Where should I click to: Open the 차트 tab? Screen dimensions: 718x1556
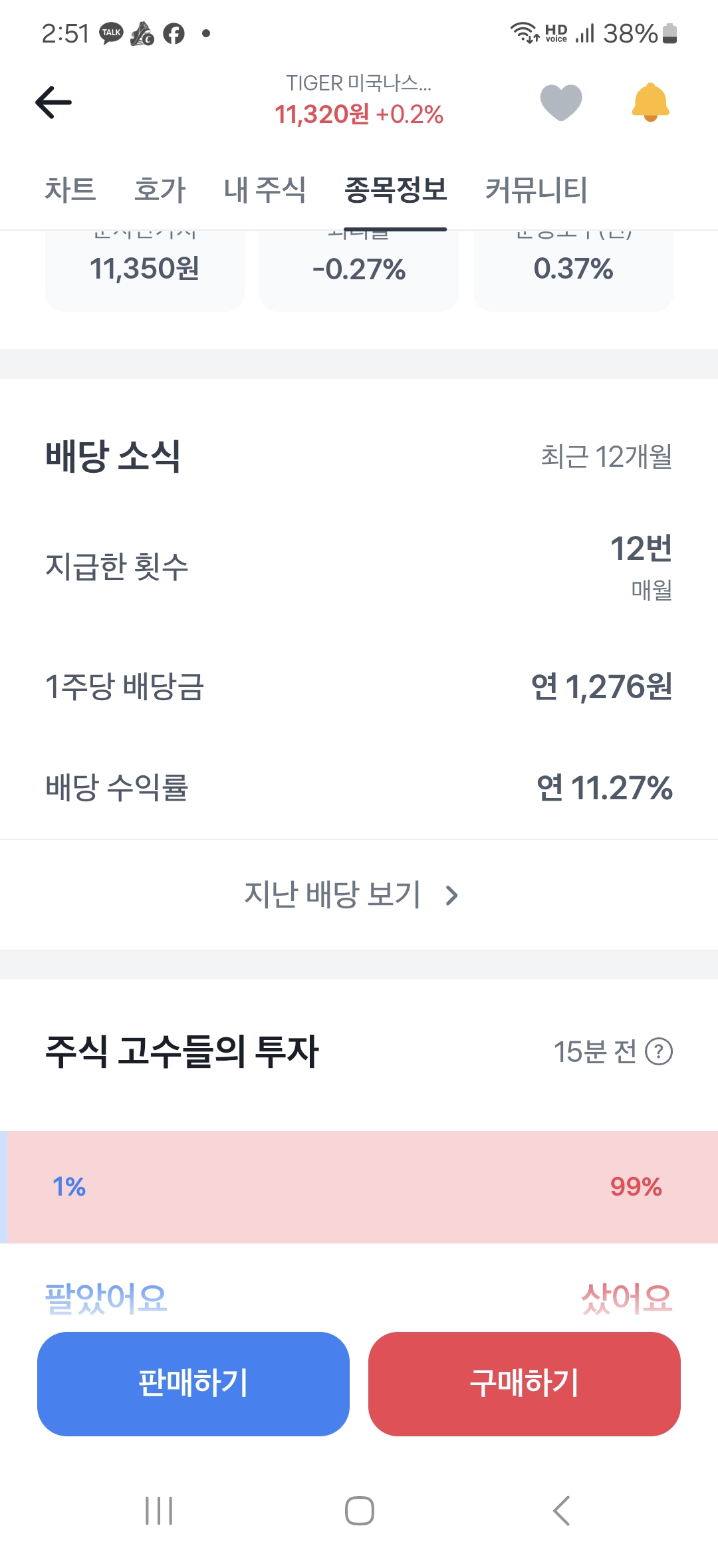tap(70, 190)
